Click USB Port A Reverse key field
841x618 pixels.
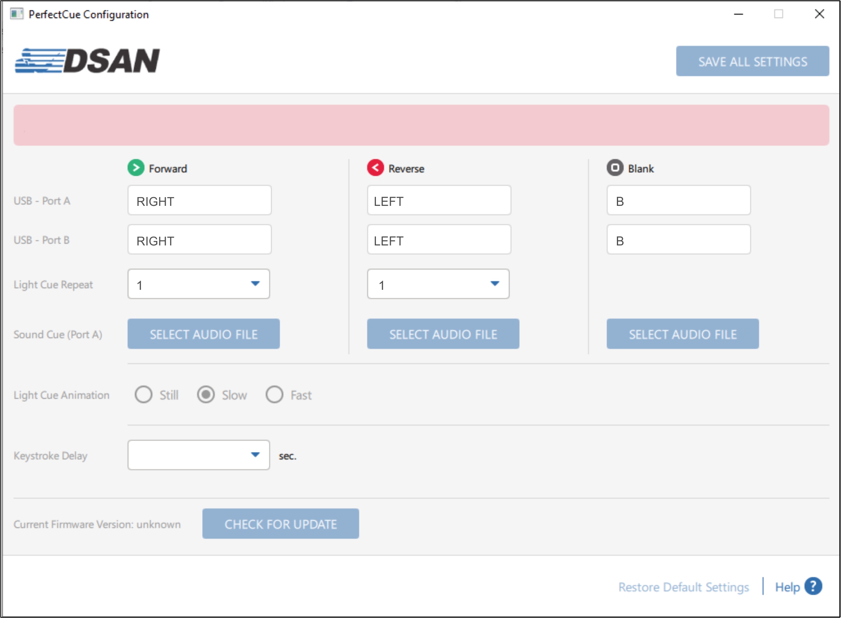pyautogui.click(x=439, y=200)
